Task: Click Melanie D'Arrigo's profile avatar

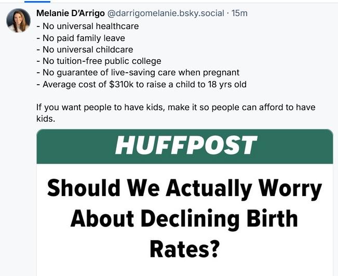Action: coord(18,21)
